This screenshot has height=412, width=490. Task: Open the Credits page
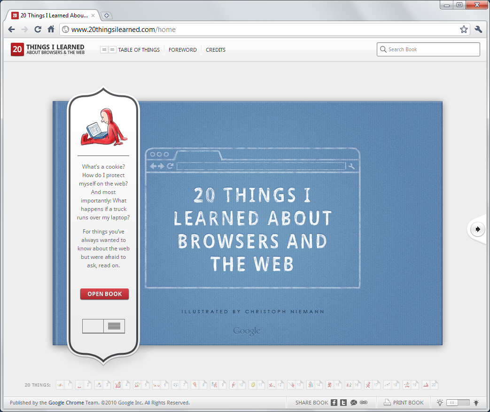[x=216, y=50]
